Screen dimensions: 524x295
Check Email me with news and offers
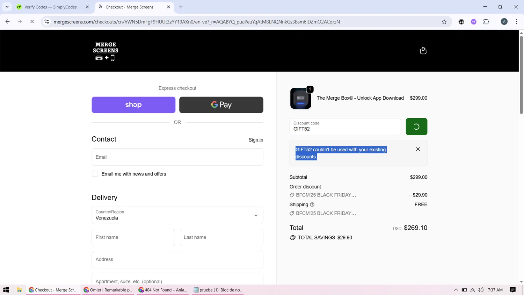95,174
